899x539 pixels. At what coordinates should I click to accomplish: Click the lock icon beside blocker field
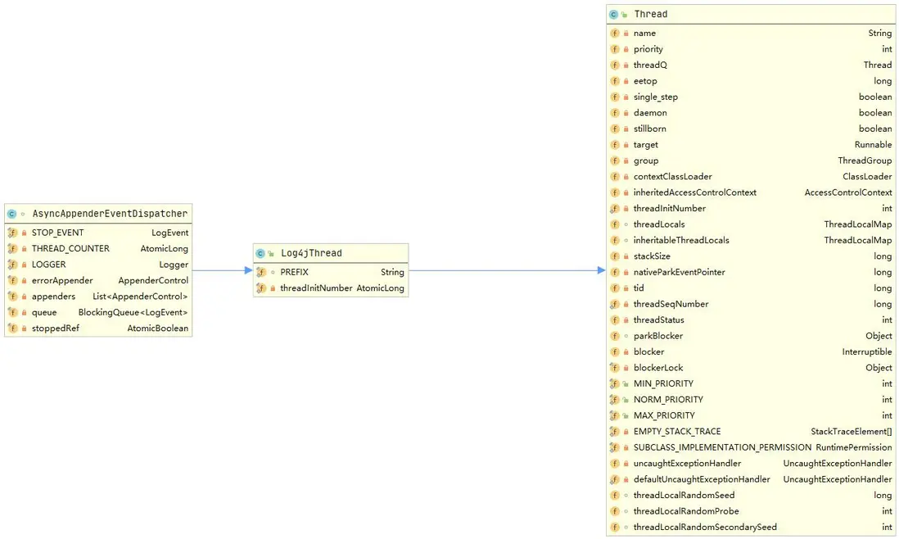click(x=626, y=352)
